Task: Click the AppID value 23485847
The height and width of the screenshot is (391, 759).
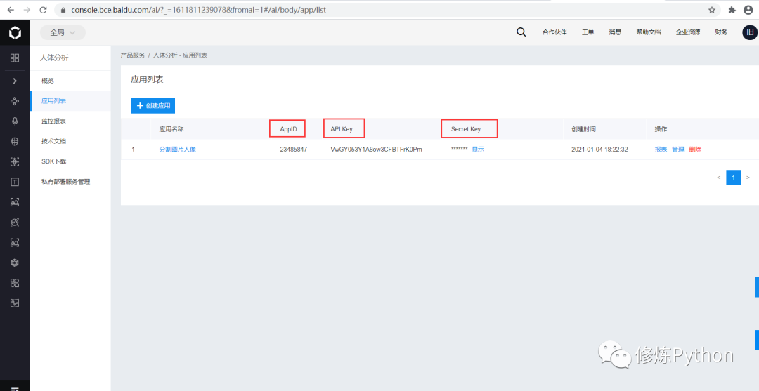Action: tap(293, 150)
